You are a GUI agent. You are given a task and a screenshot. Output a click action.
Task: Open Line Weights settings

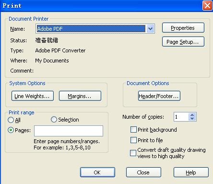[33, 96]
